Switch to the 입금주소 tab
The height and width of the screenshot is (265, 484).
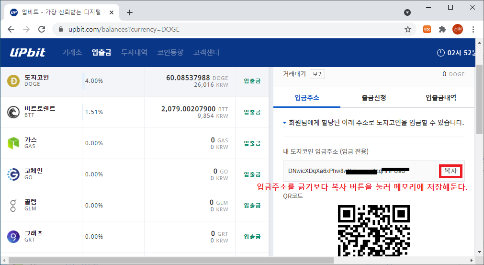[307, 98]
